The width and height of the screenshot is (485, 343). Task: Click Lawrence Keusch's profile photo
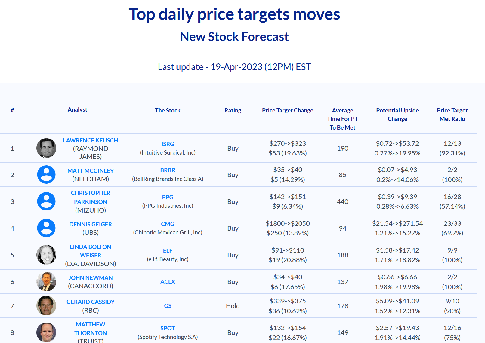click(46, 148)
